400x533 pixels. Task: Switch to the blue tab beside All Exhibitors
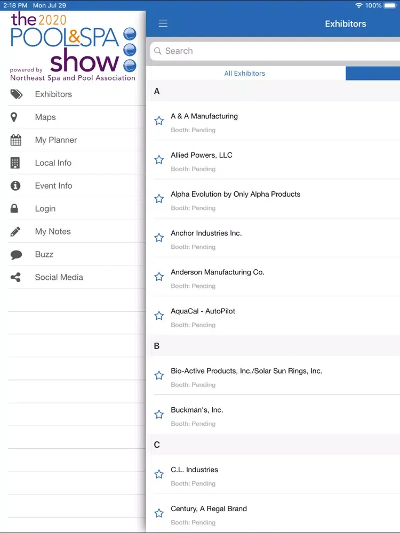[373, 73]
